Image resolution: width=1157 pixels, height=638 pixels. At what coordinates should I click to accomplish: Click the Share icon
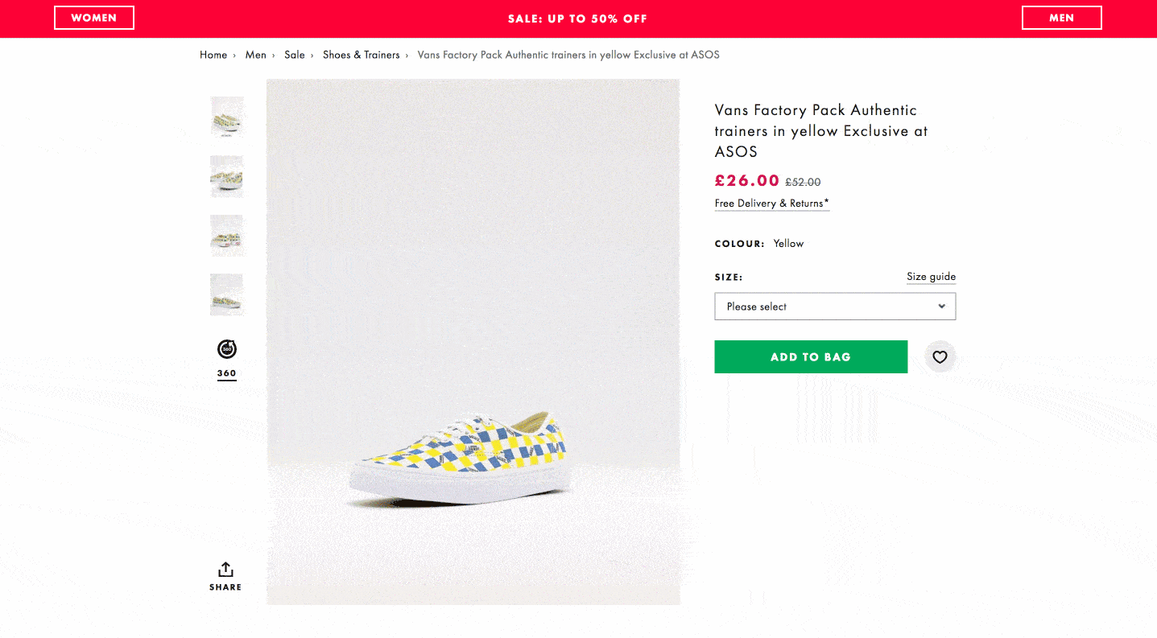click(x=226, y=570)
